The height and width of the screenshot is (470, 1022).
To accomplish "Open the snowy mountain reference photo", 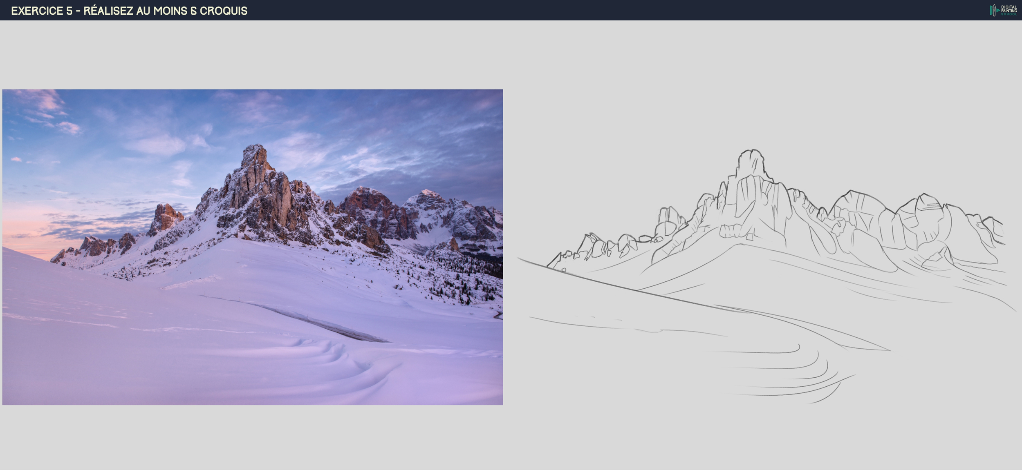I will 253,247.
